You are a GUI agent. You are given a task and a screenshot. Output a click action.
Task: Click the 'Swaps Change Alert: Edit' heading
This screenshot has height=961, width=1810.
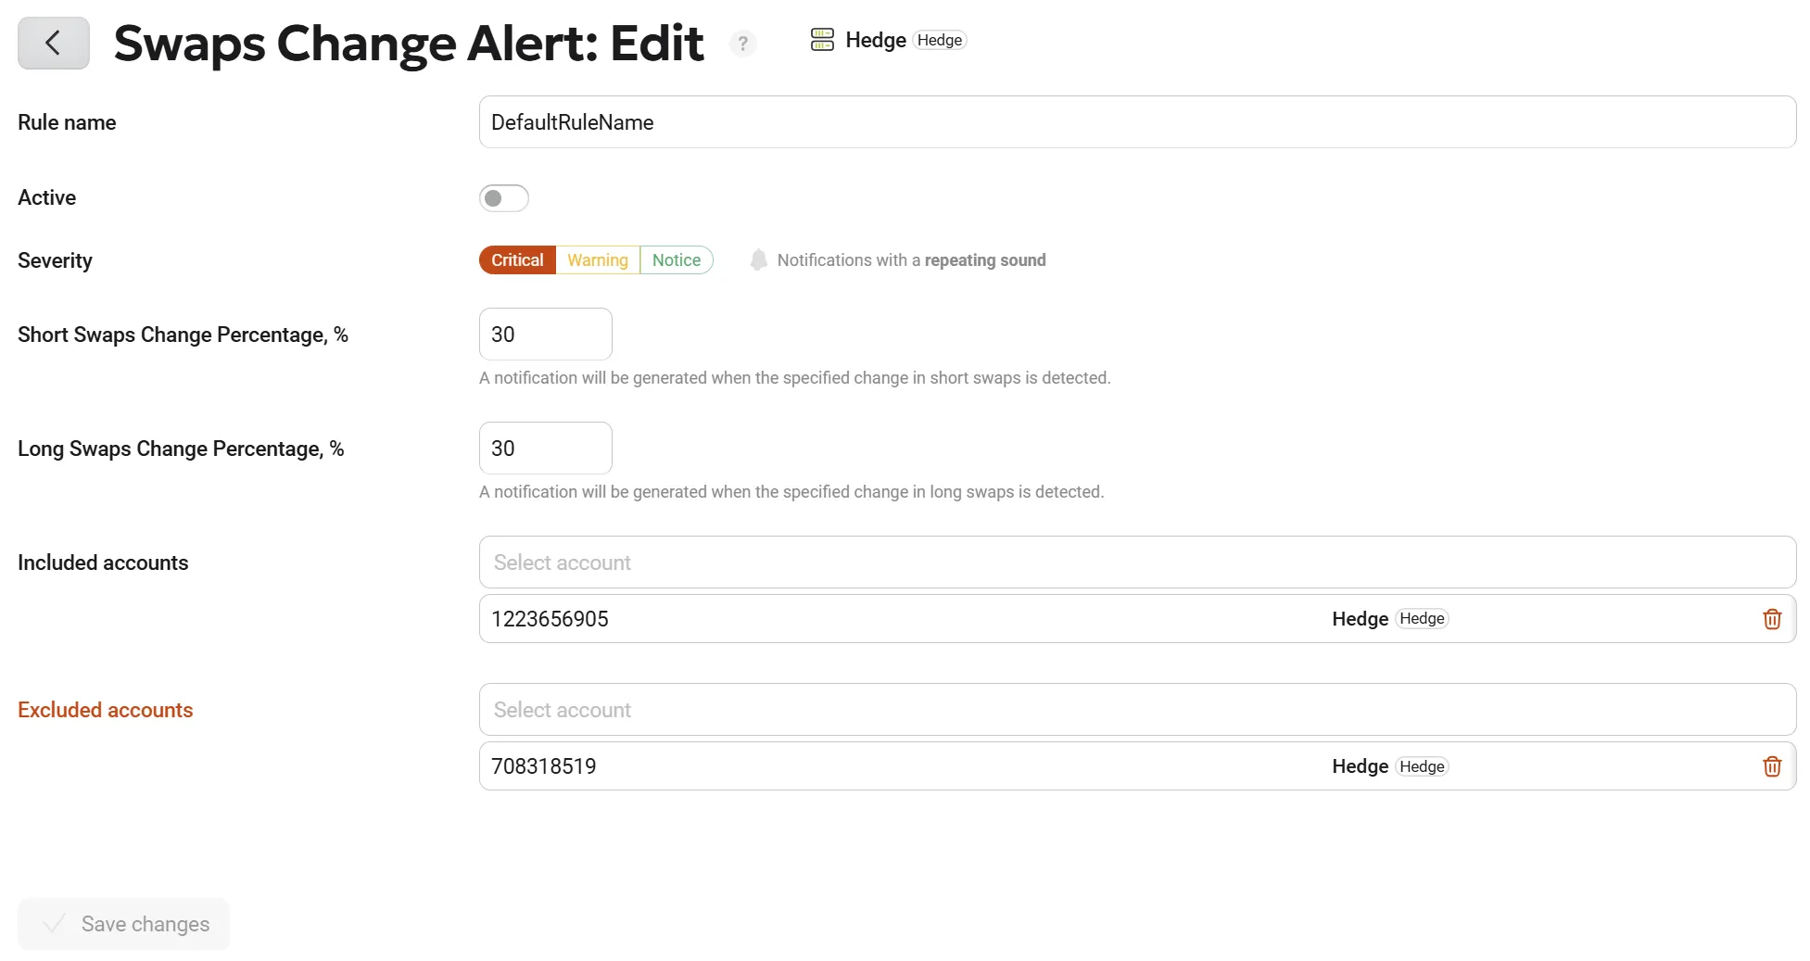[409, 44]
